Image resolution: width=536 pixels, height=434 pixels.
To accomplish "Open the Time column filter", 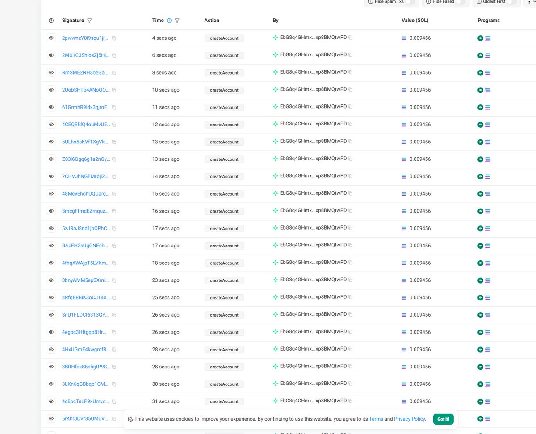I will (x=177, y=21).
